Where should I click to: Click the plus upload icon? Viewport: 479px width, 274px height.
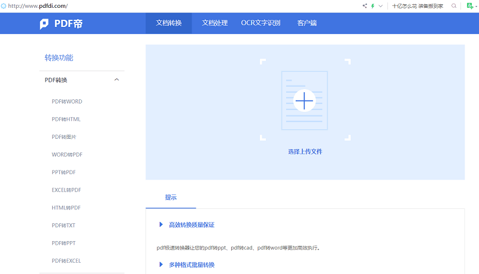coord(304,101)
